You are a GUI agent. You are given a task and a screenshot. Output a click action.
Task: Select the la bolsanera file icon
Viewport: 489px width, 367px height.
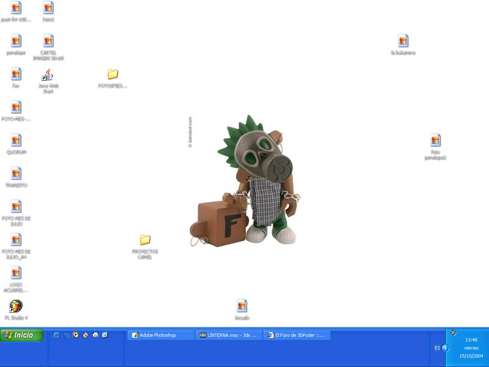point(403,45)
